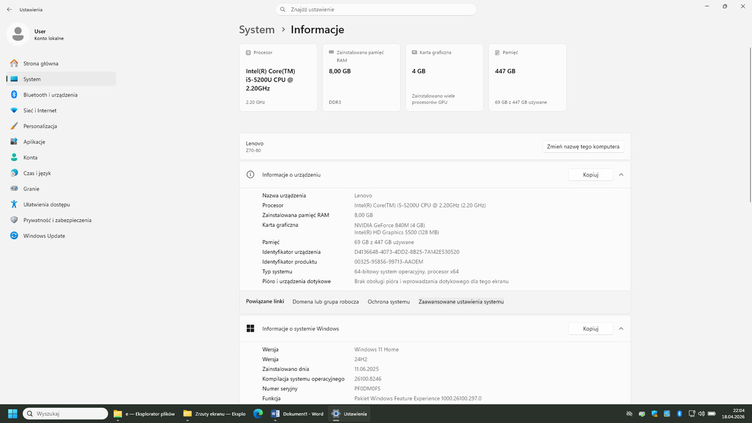Click safely remove hardware tray icon

tap(642, 414)
